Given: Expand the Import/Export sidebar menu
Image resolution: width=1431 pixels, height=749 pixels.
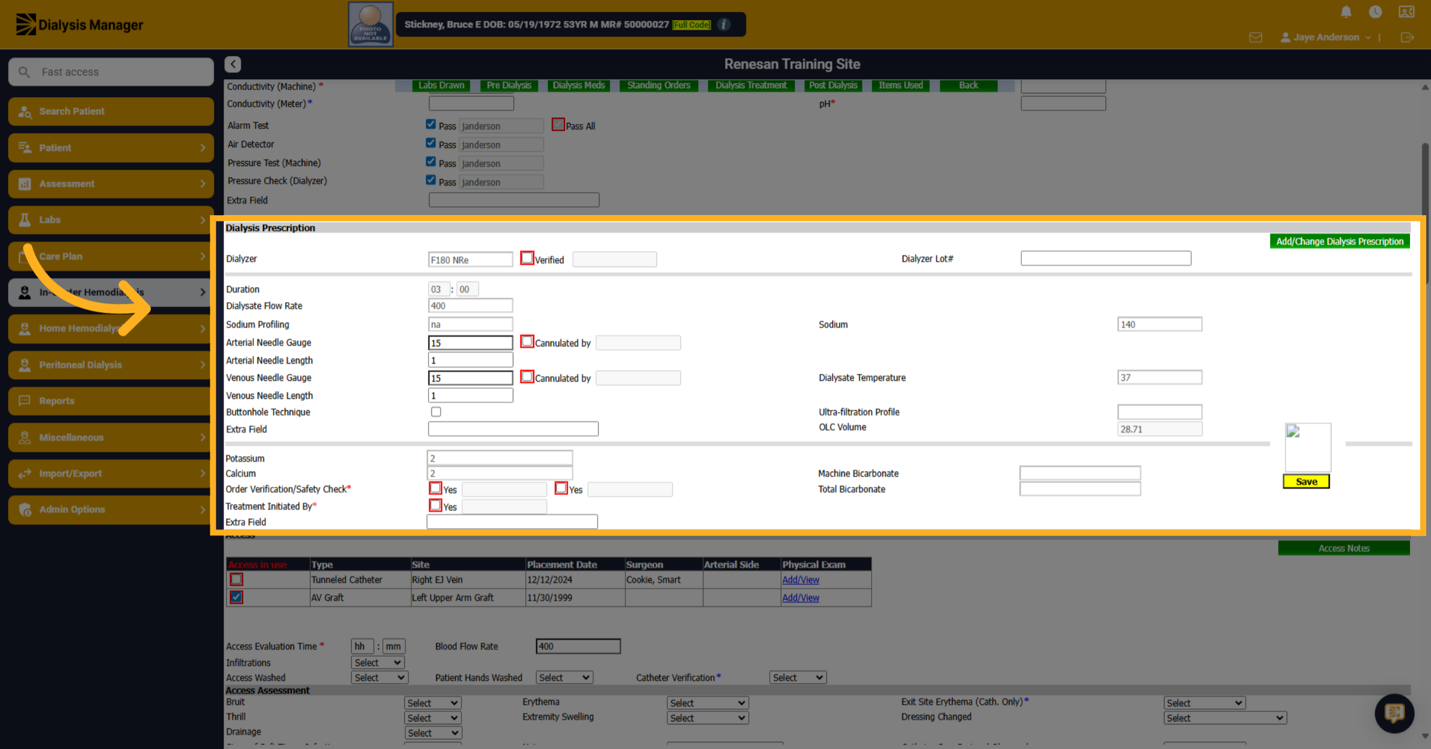Looking at the screenshot, I should click(x=111, y=474).
